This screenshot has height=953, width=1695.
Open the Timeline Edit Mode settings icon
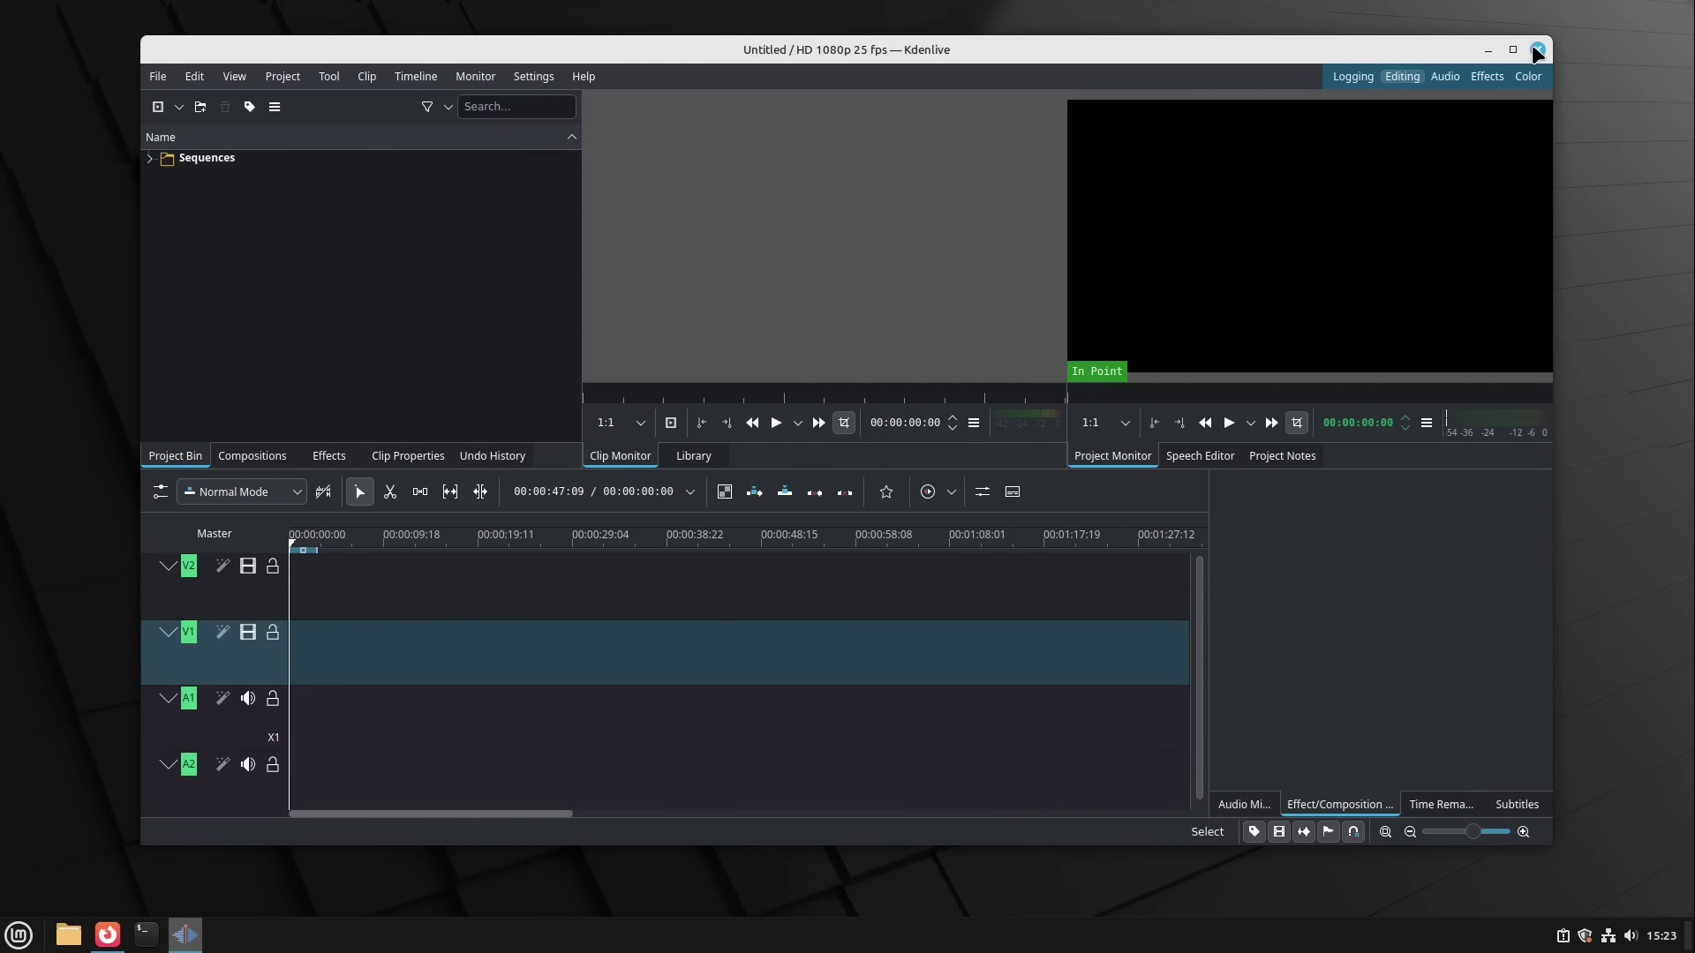coord(160,492)
